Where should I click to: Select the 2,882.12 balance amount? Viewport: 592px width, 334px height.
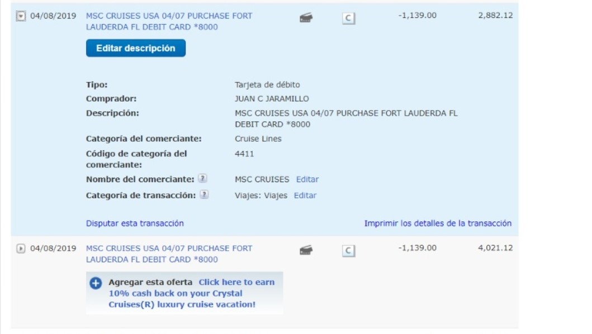pyautogui.click(x=495, y=16)
